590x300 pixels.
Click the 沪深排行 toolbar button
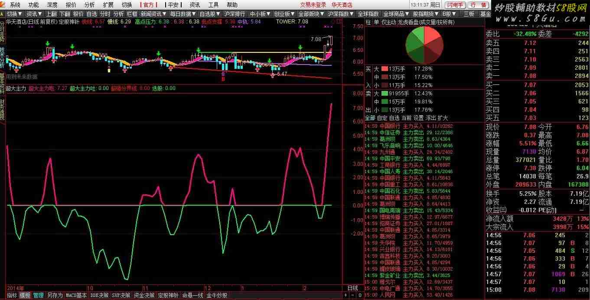coord(235,14)
